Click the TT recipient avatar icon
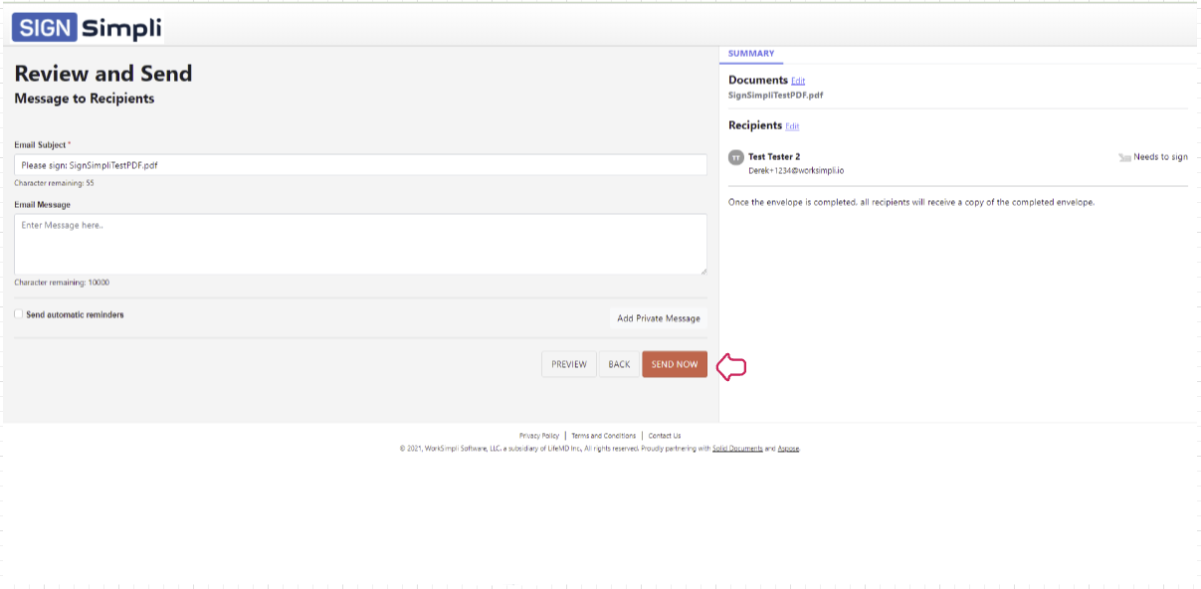This screenshot has height=589, width=1201. coord(736,157)
